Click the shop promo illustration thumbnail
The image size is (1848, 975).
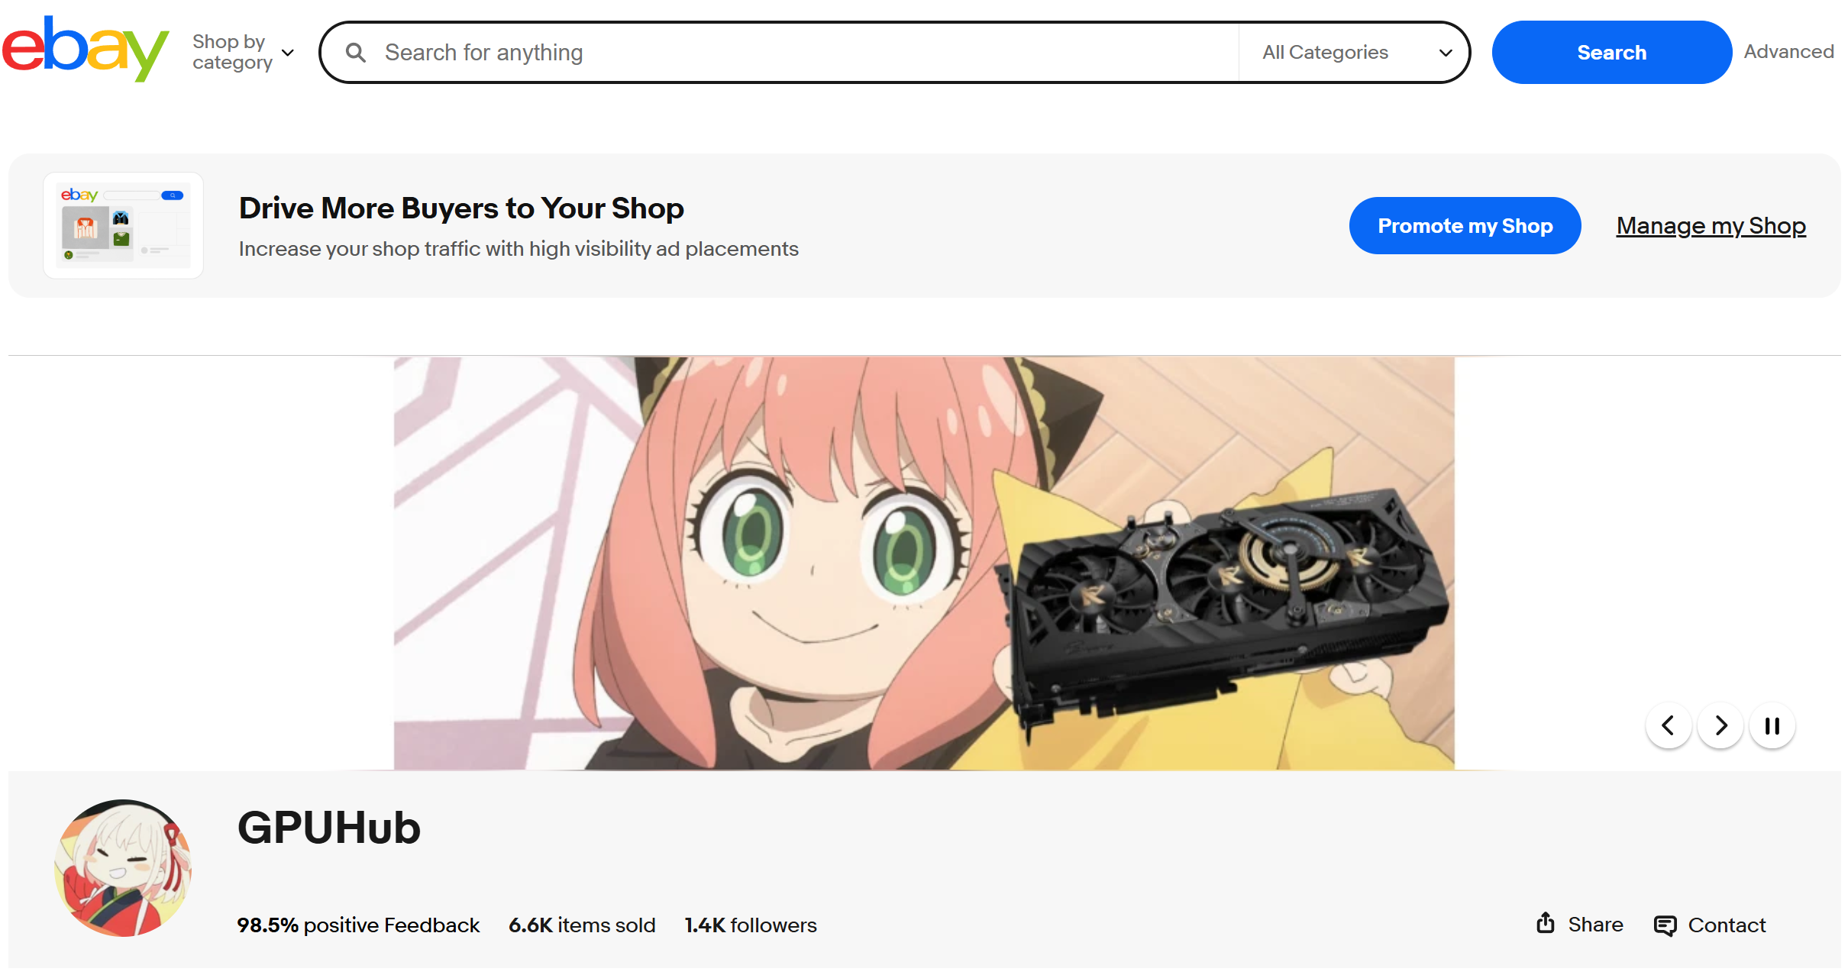[x=124, y=225]
